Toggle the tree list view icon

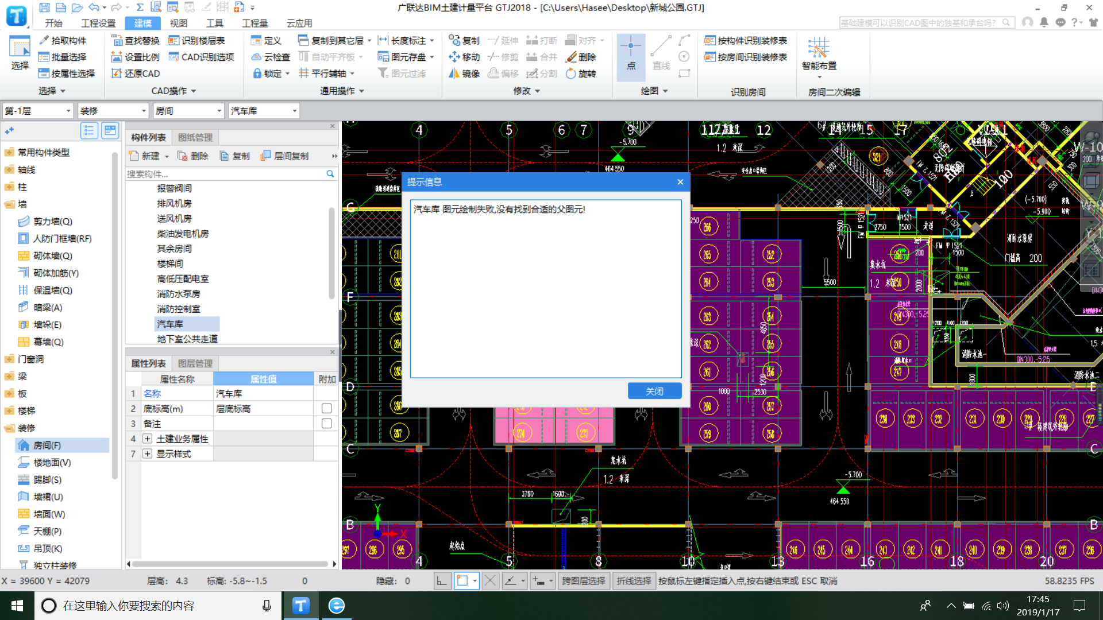pyautogui.click(x=89, y=131)
